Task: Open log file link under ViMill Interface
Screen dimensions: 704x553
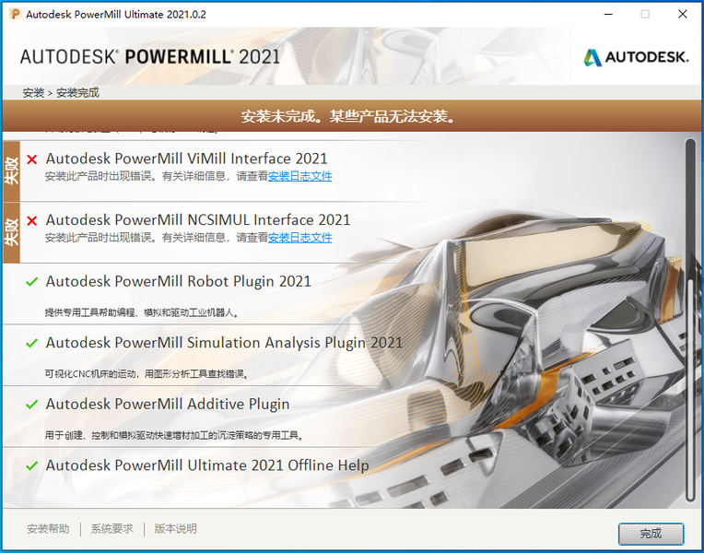Action: (x=299, y=176)
